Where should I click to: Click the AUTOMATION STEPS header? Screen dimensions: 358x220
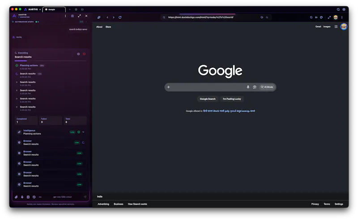click(24, 22)
